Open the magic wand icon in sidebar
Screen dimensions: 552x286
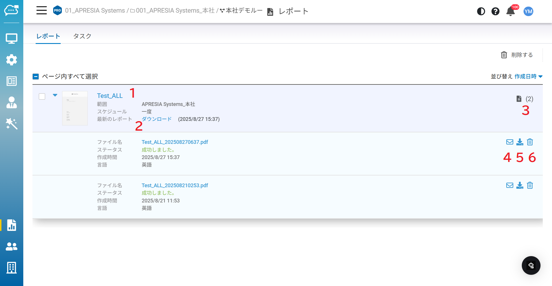[11, 124]
